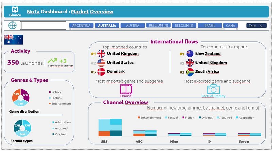Select the partially visible CANA country button

click(x=231, y=26)
